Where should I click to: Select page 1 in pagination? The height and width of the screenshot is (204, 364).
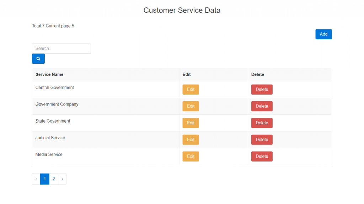44,179
